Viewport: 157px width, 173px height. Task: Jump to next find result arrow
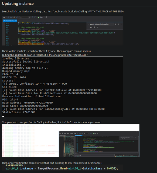pos(118,24)
